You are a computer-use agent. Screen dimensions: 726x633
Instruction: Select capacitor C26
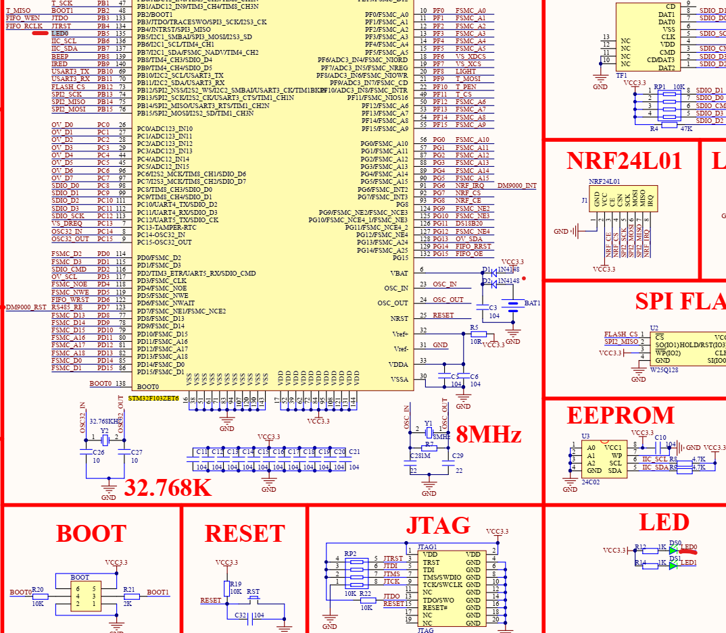click(x=86, y=451)
